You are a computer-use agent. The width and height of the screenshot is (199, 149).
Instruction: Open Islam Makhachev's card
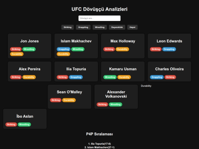(x=76, y=46)
